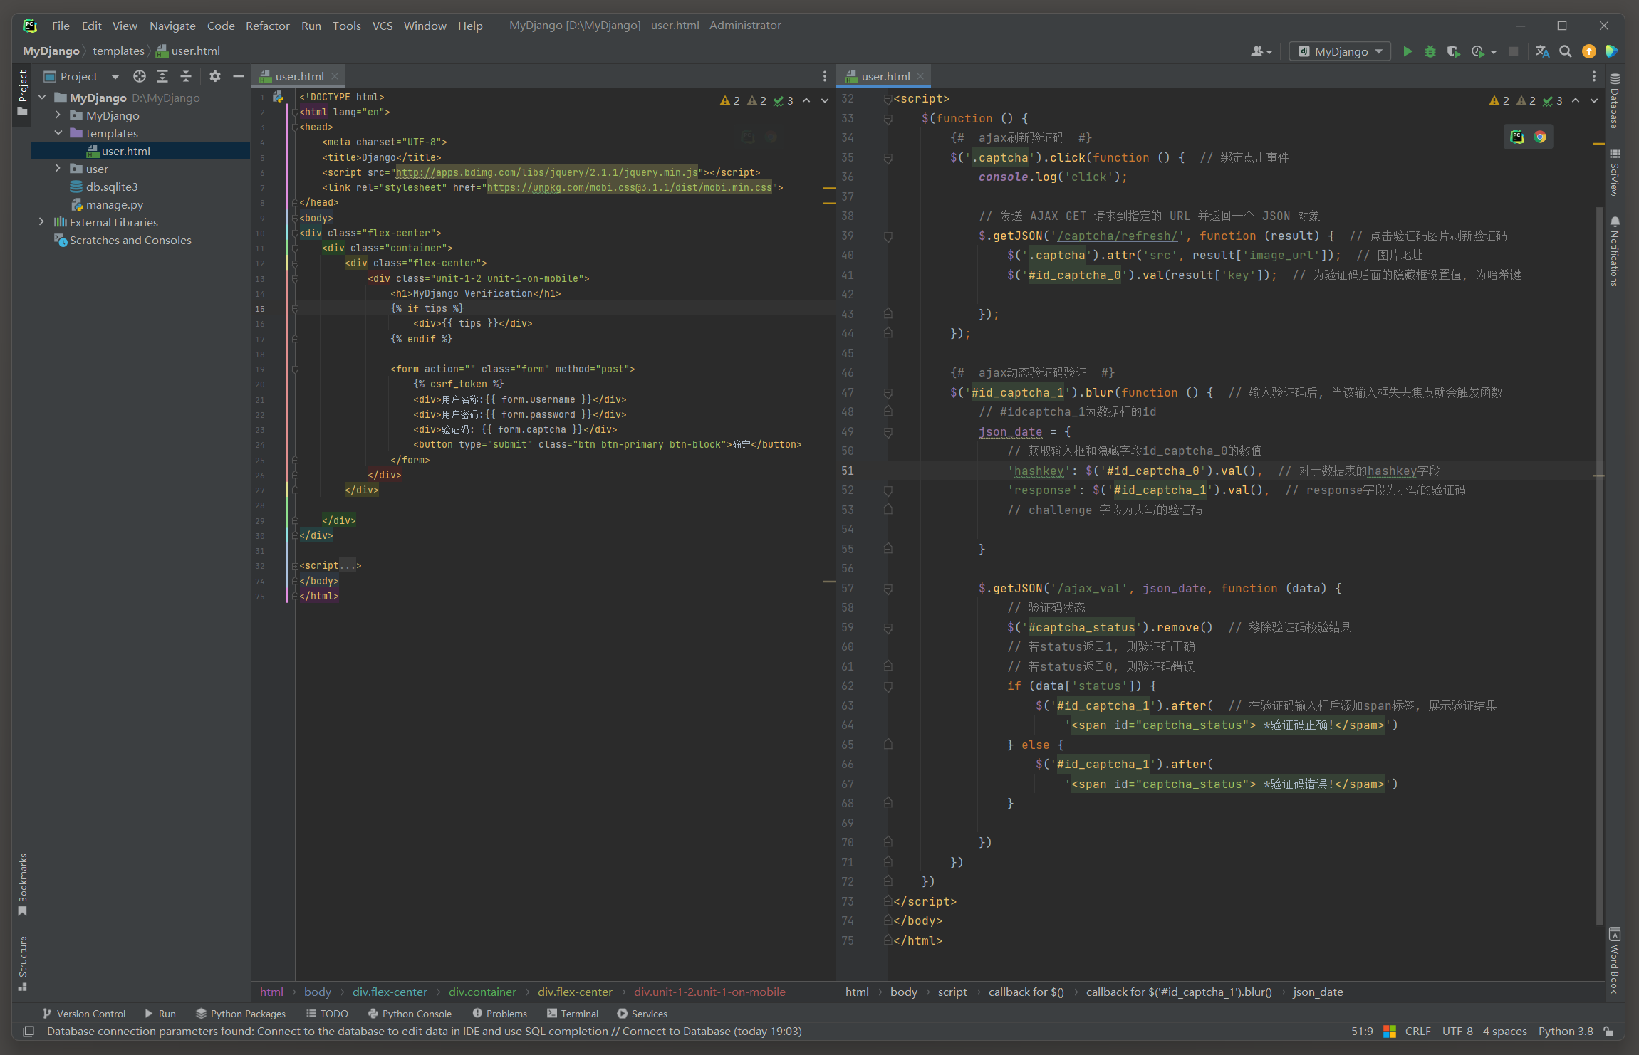Open the Terminal tab
The width and height of the screenshot is (1639, 1055).
tap(572, 1013)
